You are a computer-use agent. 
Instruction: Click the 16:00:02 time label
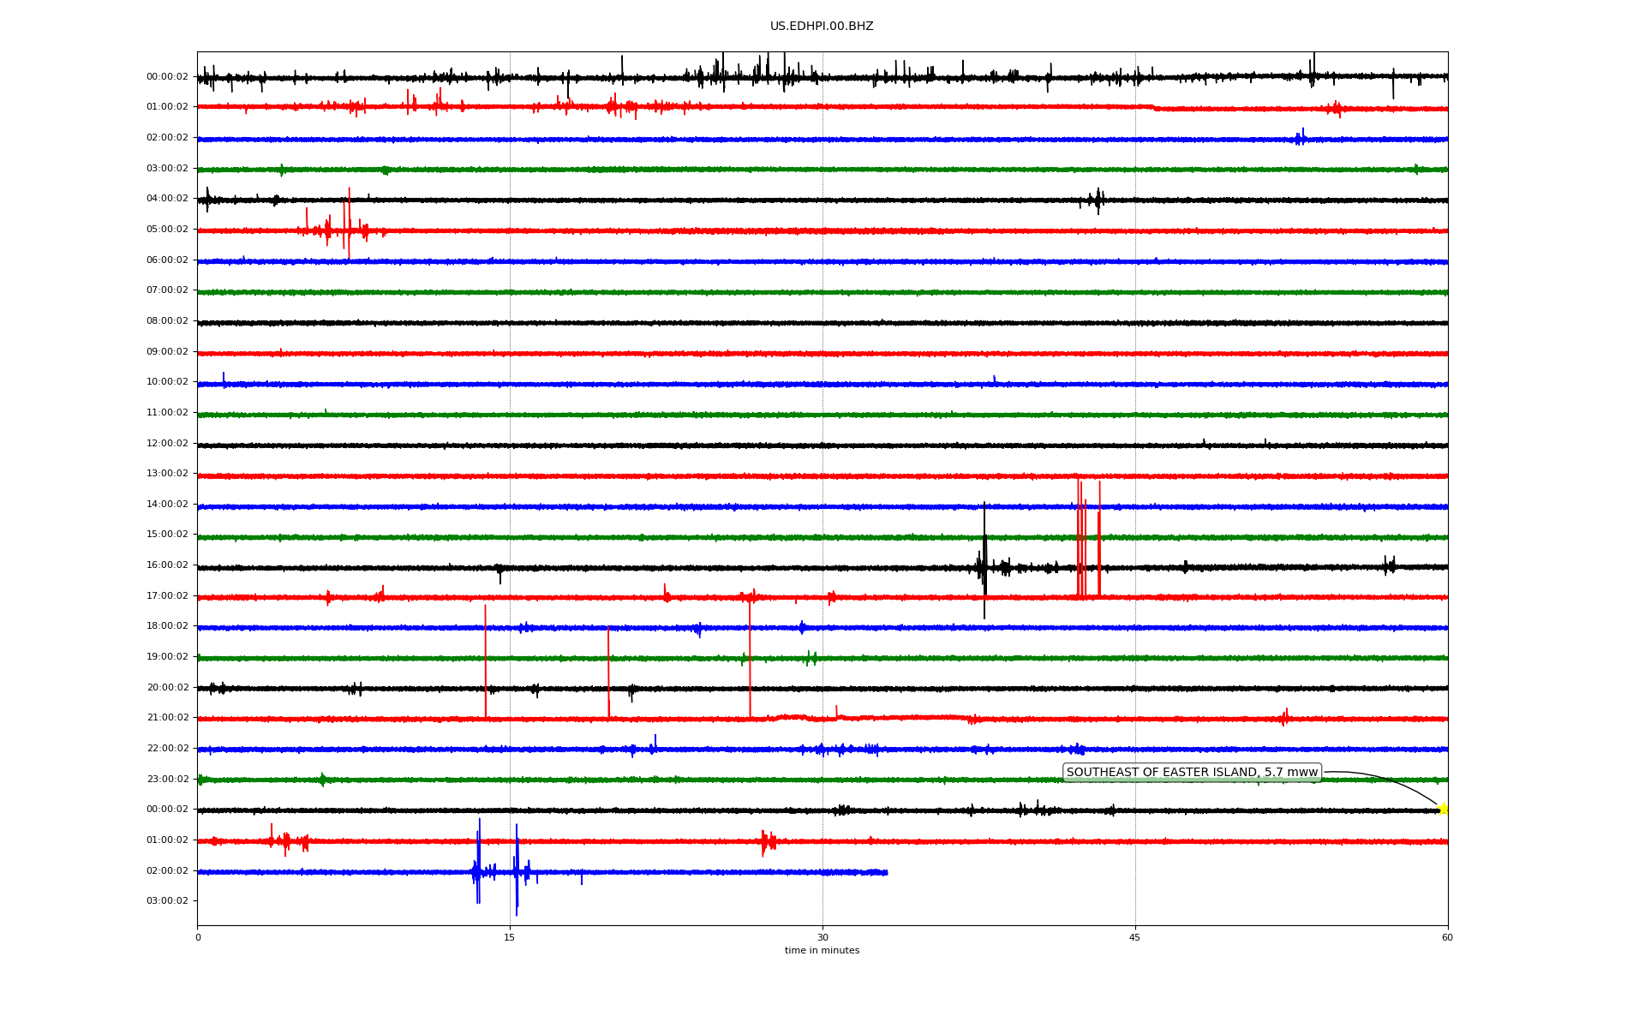[x=167, y=565]
